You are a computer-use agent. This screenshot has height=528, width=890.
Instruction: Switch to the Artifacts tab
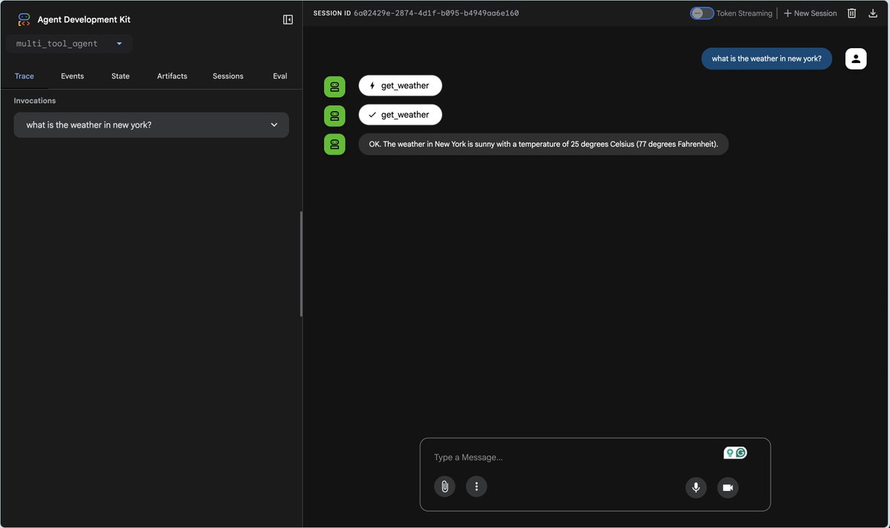pyautogui.click(x=172, y=76)
